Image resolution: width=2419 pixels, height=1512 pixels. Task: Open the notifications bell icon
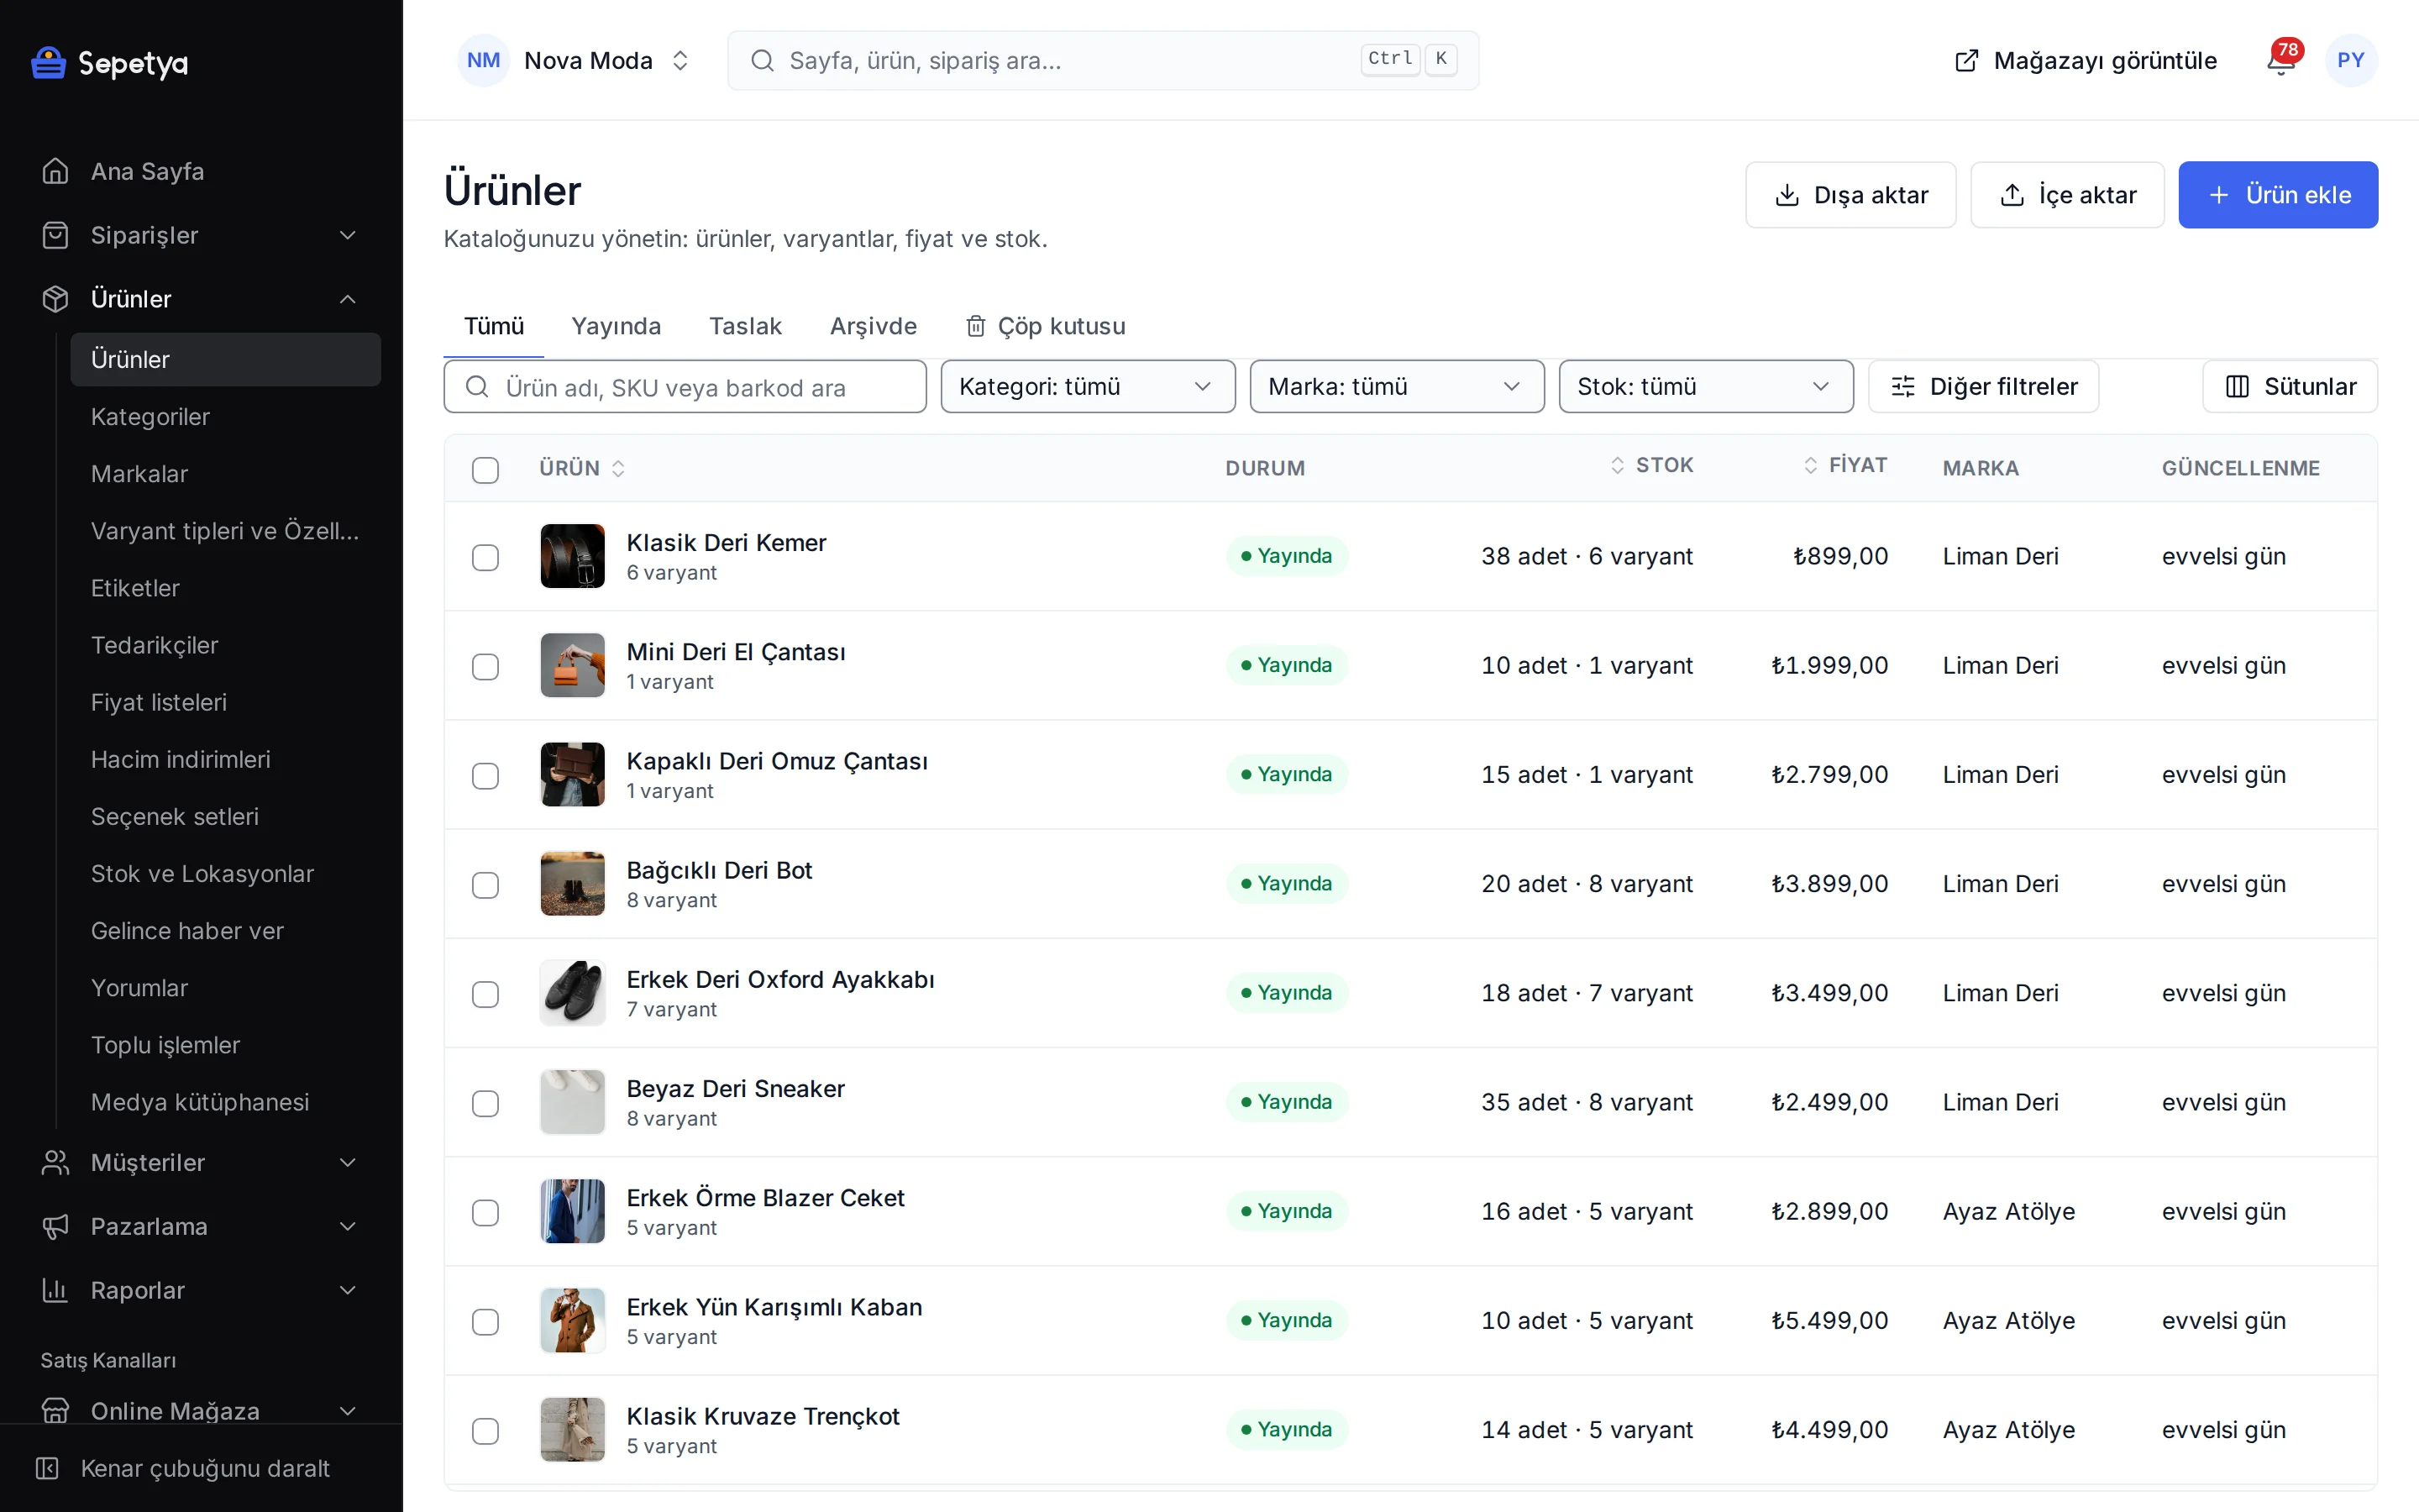(x=2280, y=61)
